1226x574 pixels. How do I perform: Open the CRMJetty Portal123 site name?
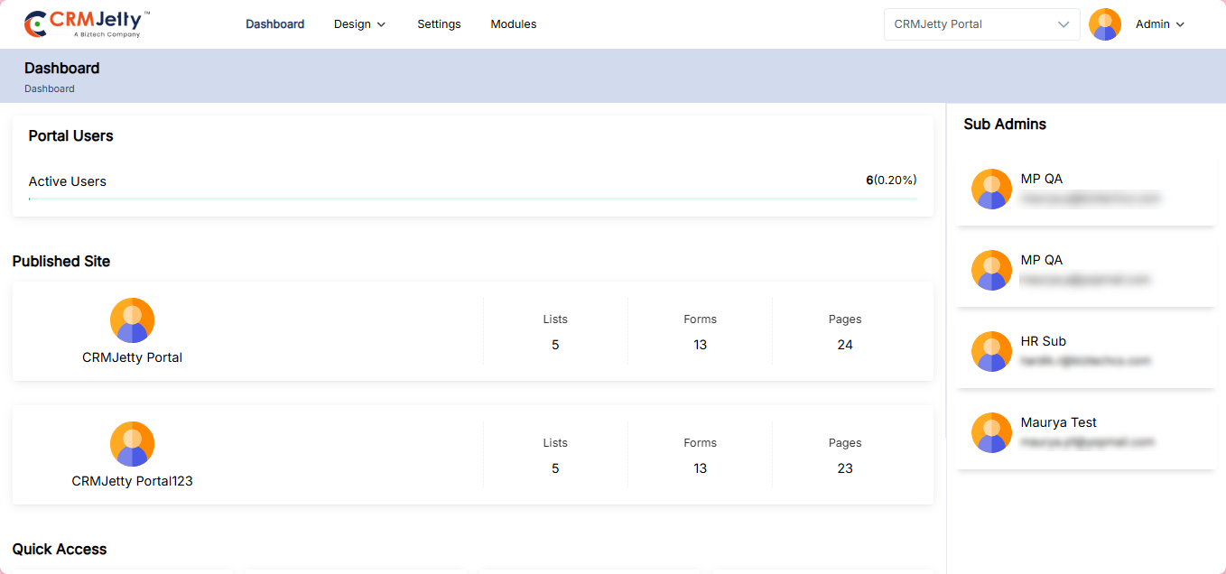[133, 481]
